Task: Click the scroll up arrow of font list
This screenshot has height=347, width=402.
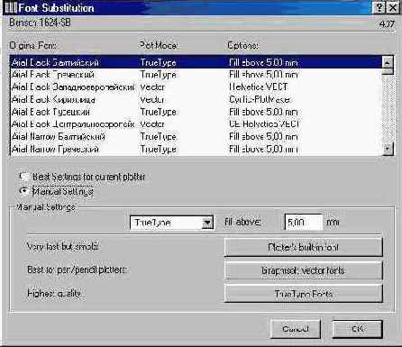Action: (388, 62)
